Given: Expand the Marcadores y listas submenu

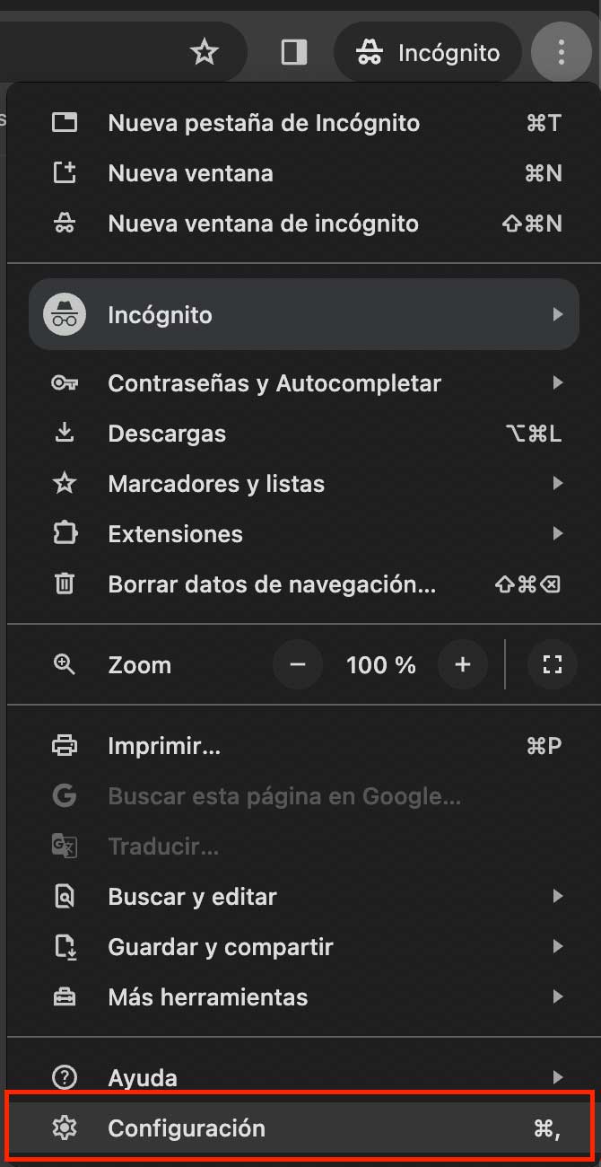Looking at the screenshot, I should click(x=559, y=484).
